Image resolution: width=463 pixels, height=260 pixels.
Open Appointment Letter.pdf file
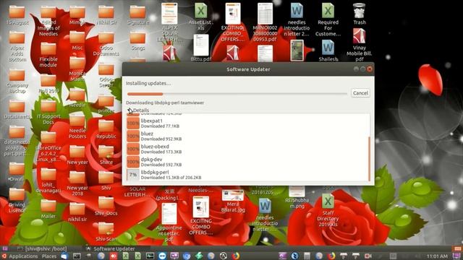pyautogui.click(x=169, y=222)
